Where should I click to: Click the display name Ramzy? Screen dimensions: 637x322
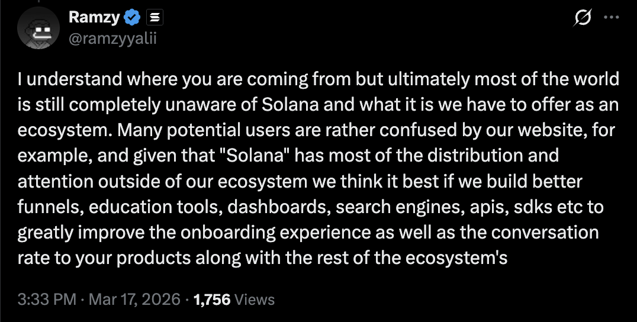[94, 18]
